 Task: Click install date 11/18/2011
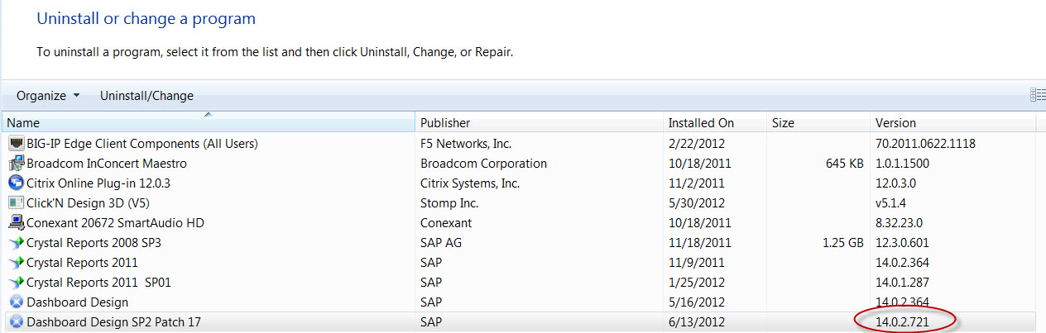(x=700, y=243)
